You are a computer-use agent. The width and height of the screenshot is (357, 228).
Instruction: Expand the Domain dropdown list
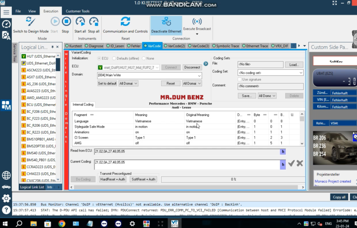(199, 76)
